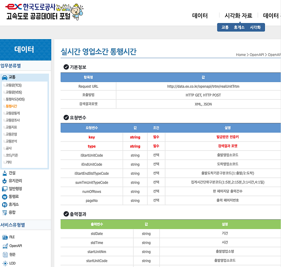
Task: Click the 융합 category icon
Action: (x=5, y=212)
